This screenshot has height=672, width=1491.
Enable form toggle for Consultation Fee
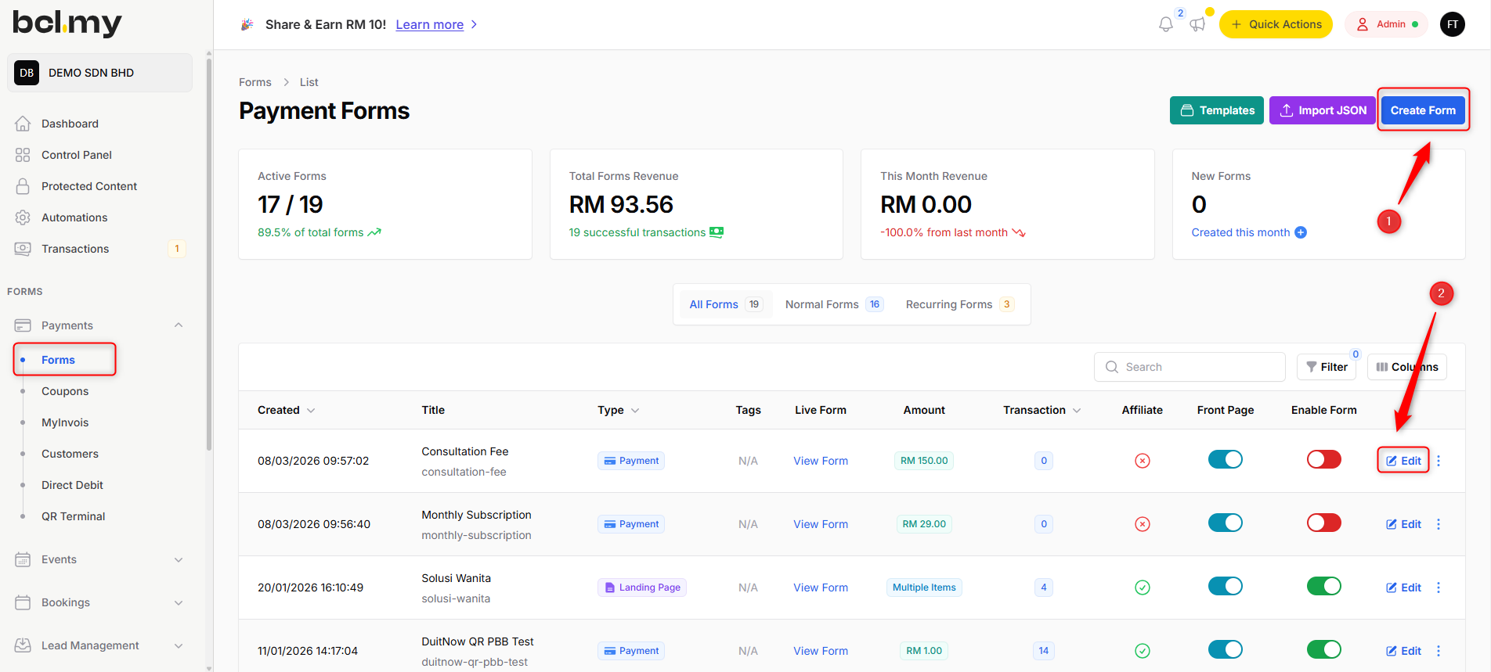point(1323,459)
